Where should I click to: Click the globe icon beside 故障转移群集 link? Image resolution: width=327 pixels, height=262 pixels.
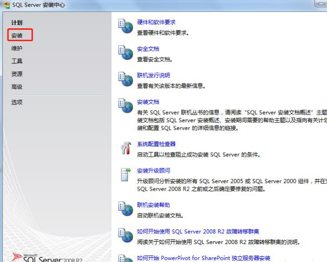coord(126,235)
